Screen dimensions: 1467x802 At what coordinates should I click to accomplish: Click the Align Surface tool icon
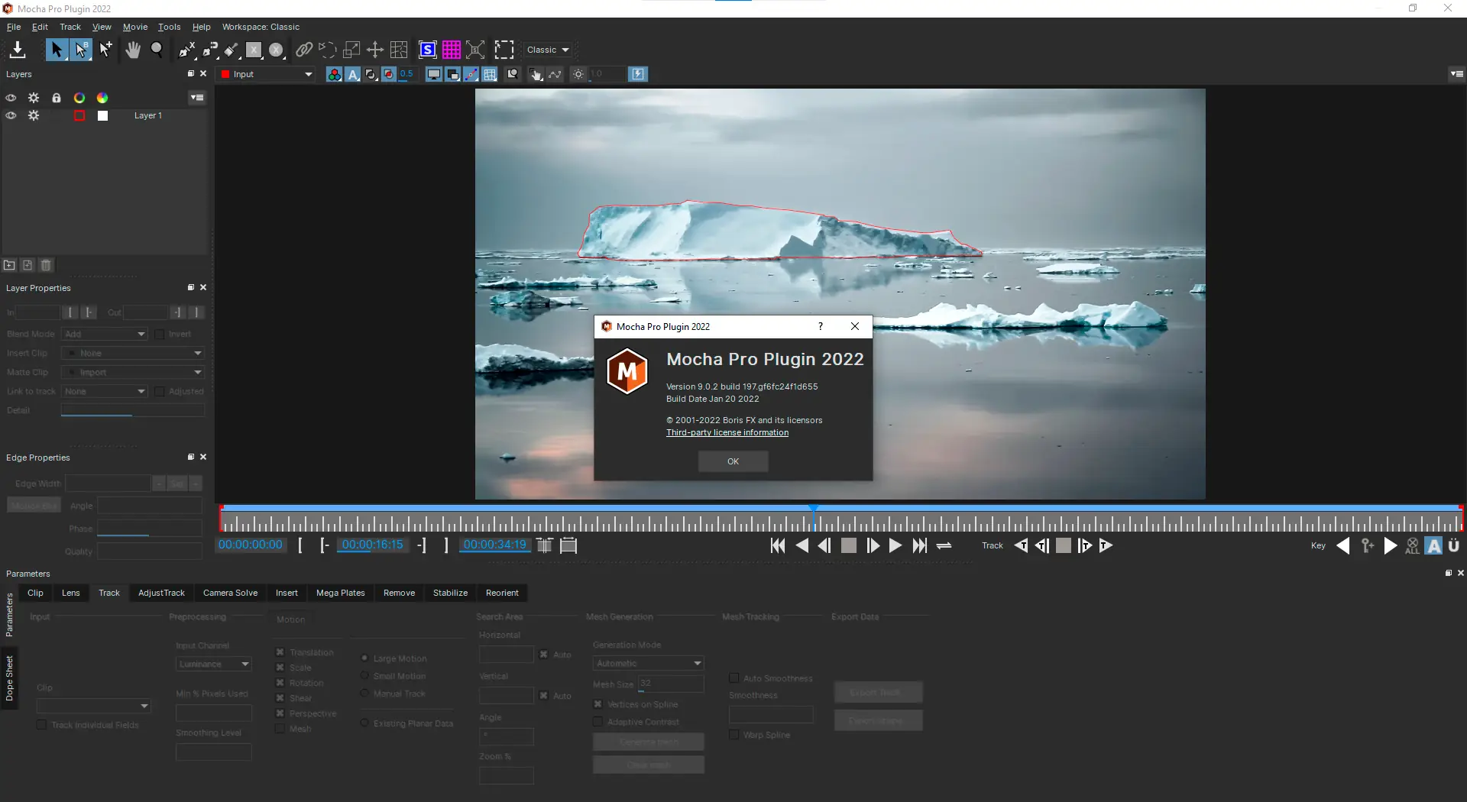(475, 50)
